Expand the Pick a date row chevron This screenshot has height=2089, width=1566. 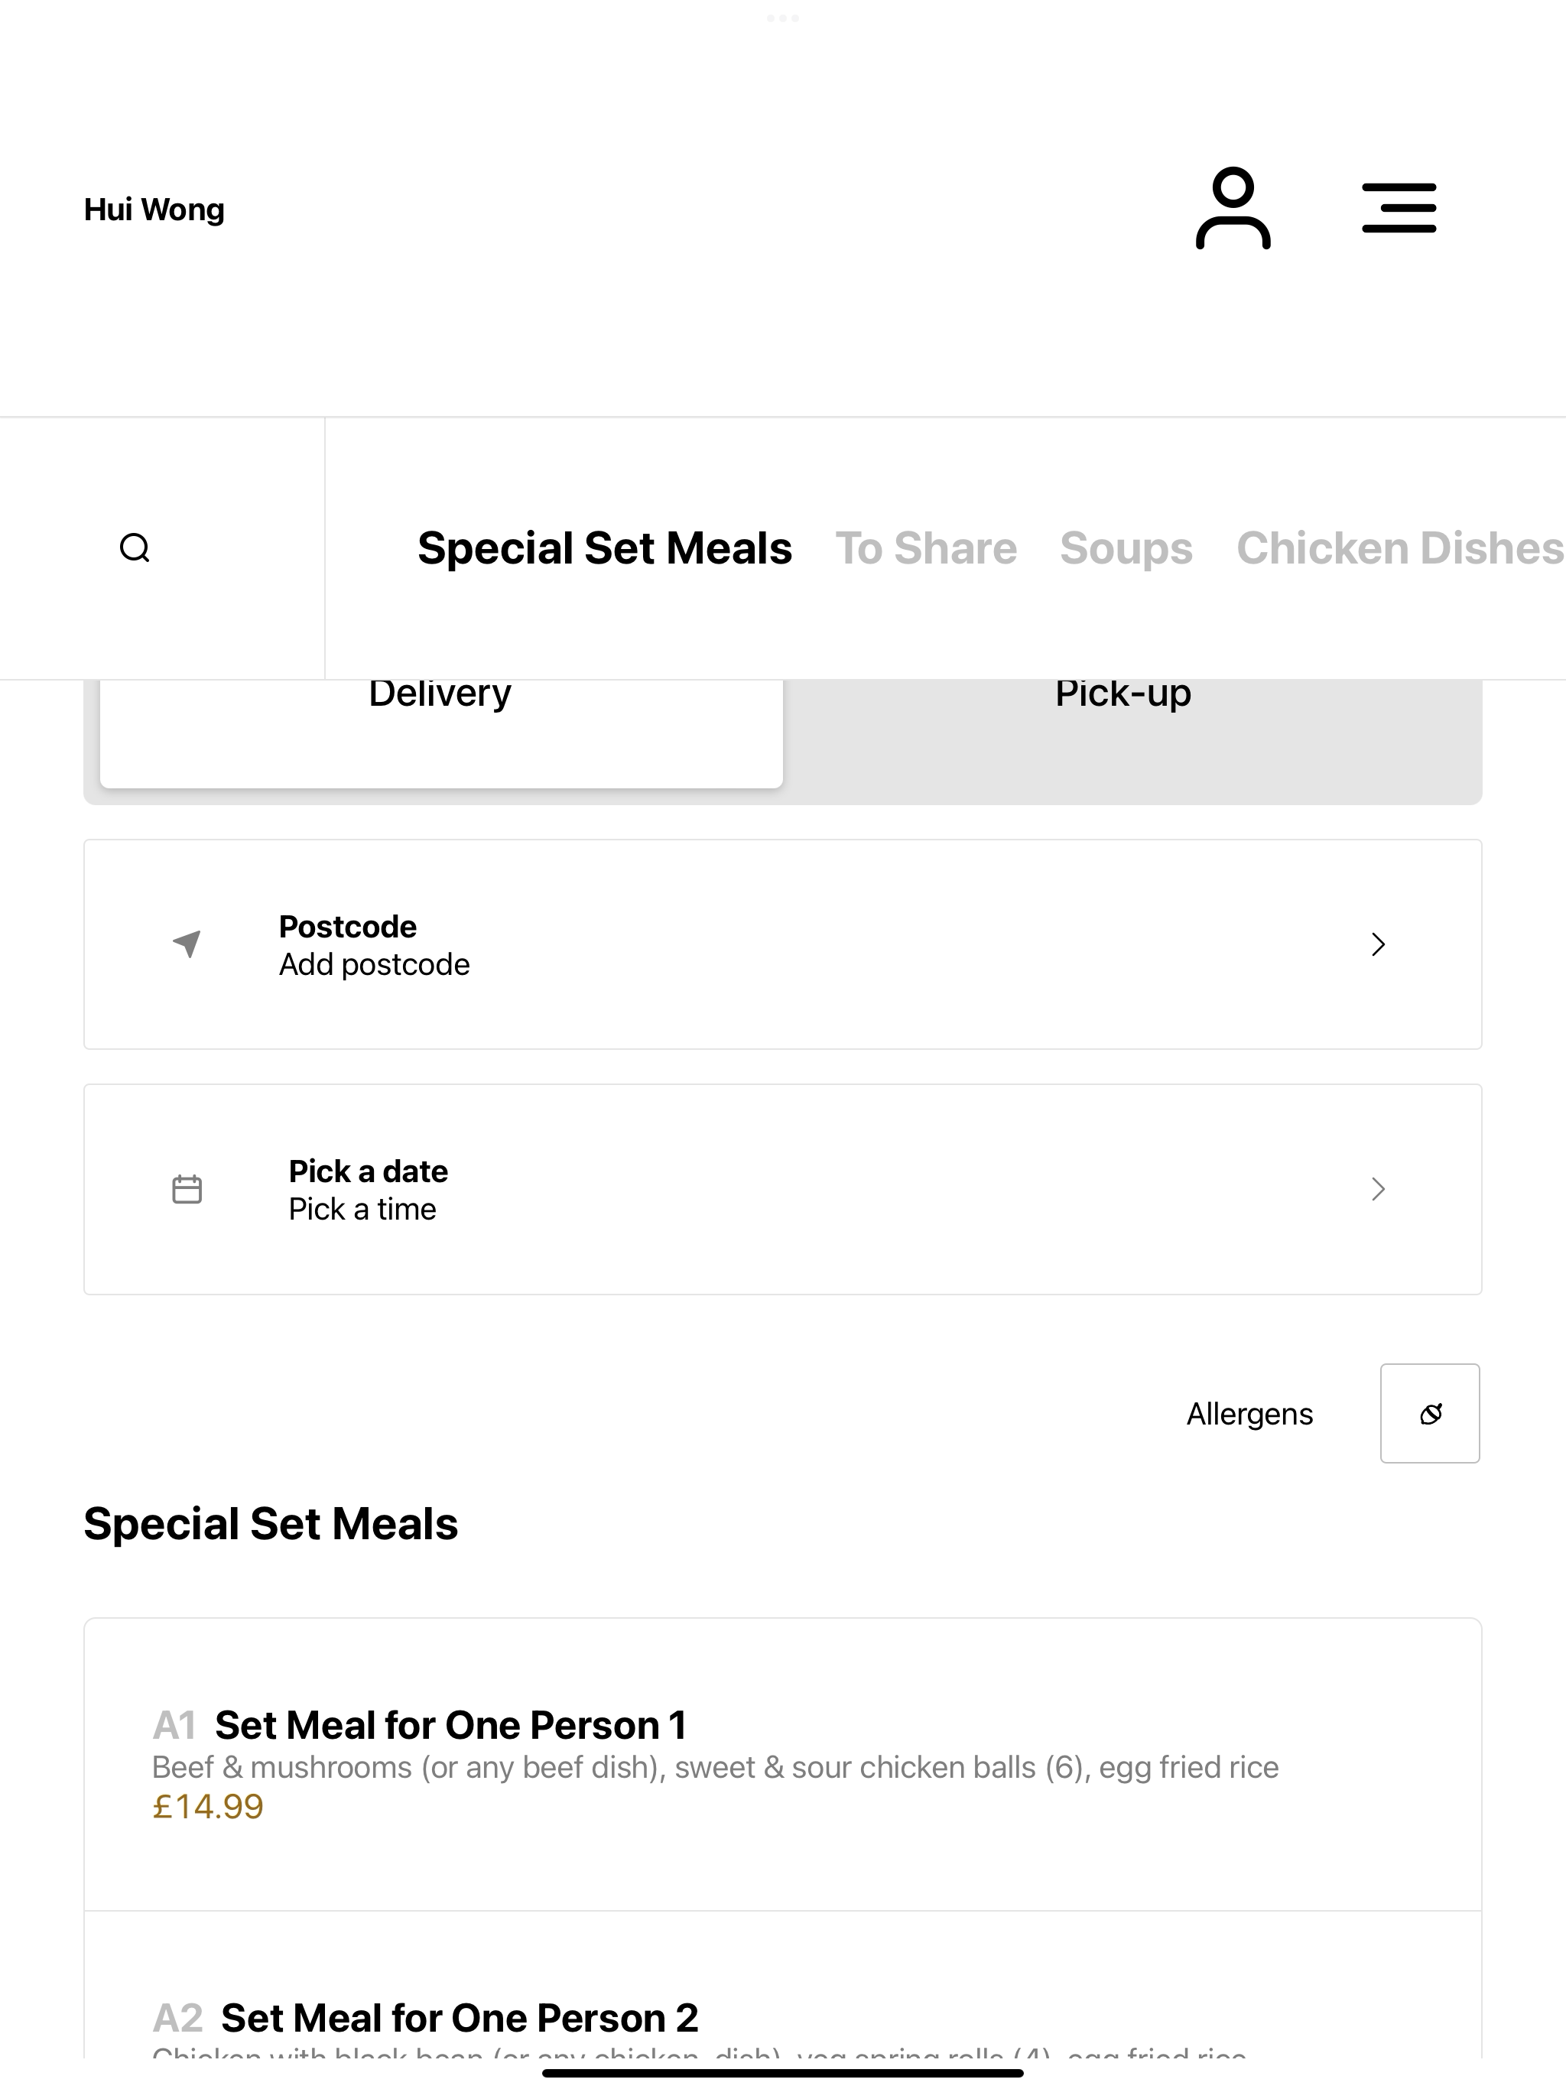(1378, 1189)
